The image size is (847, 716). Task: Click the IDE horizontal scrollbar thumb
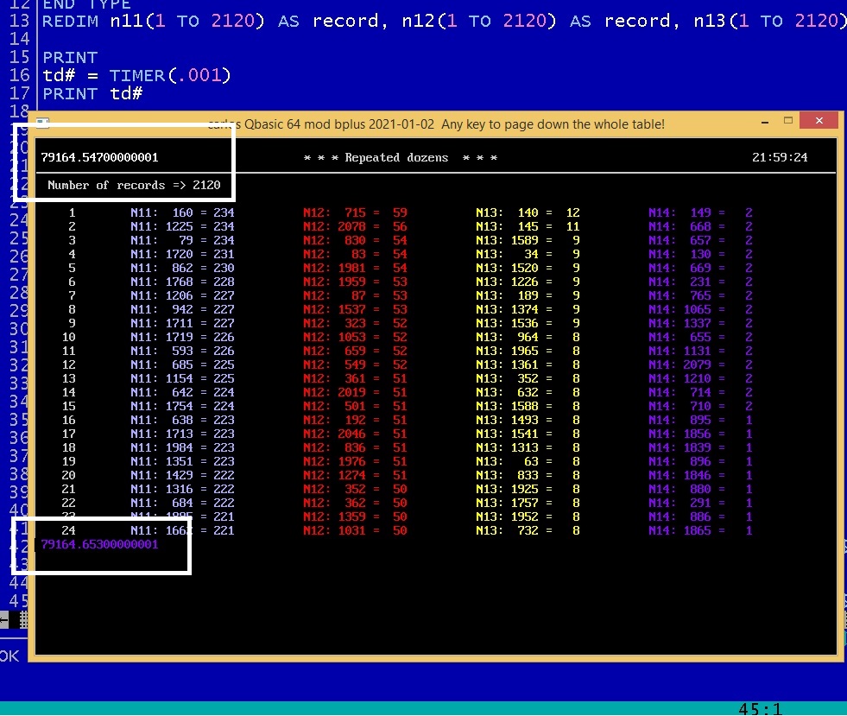pos(22,619)
